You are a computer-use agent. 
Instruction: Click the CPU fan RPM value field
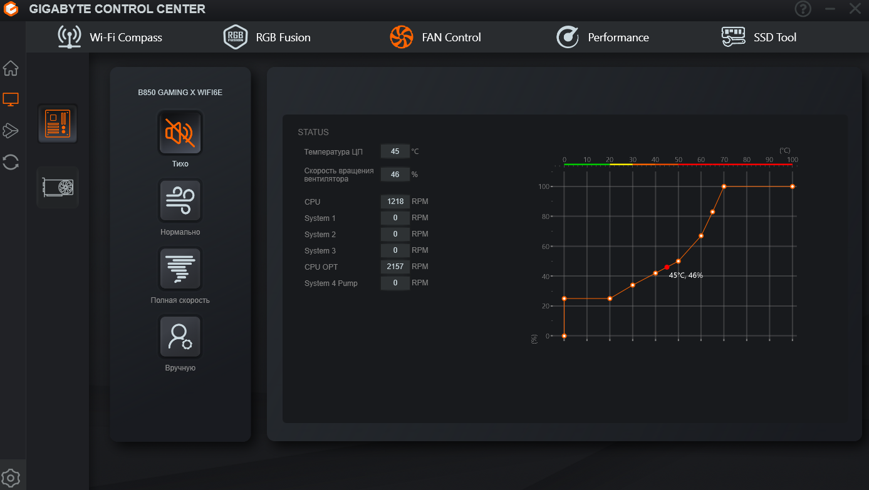pyautogui.click(x=395, y=202)
